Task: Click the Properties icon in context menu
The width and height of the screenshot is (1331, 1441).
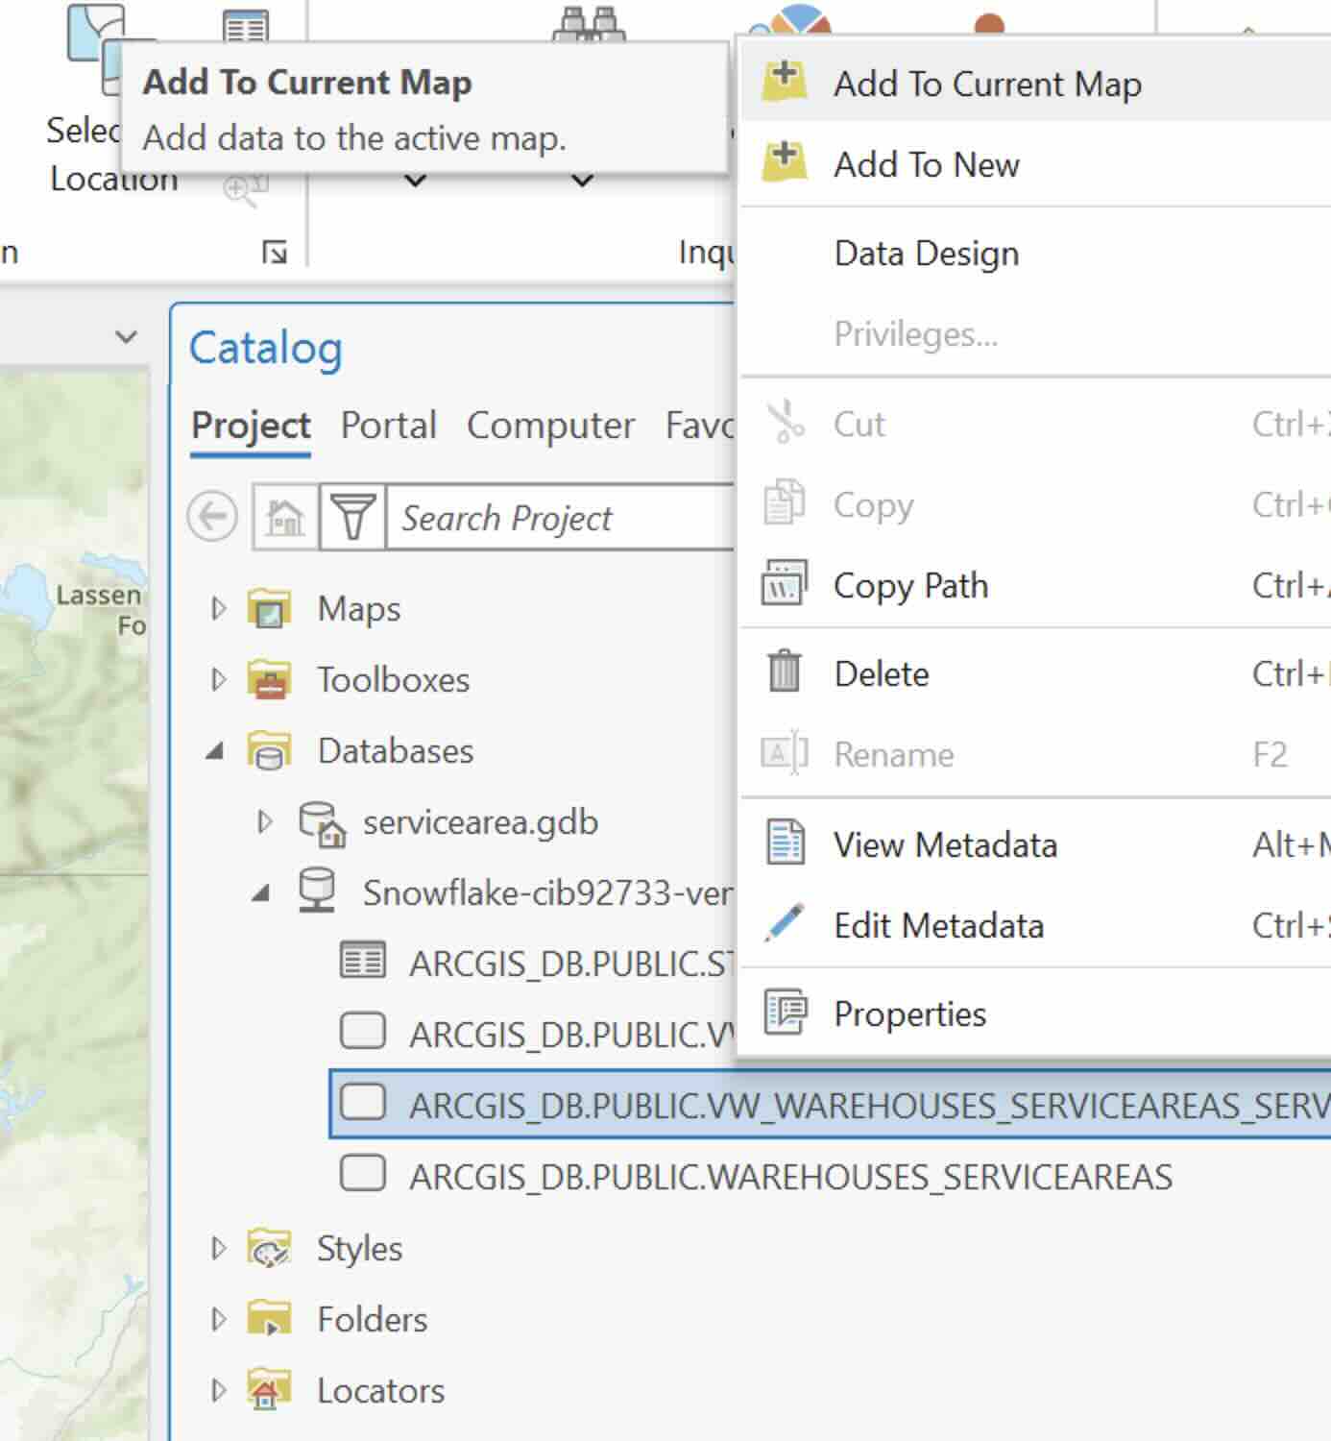Action: click(785, 1013)
